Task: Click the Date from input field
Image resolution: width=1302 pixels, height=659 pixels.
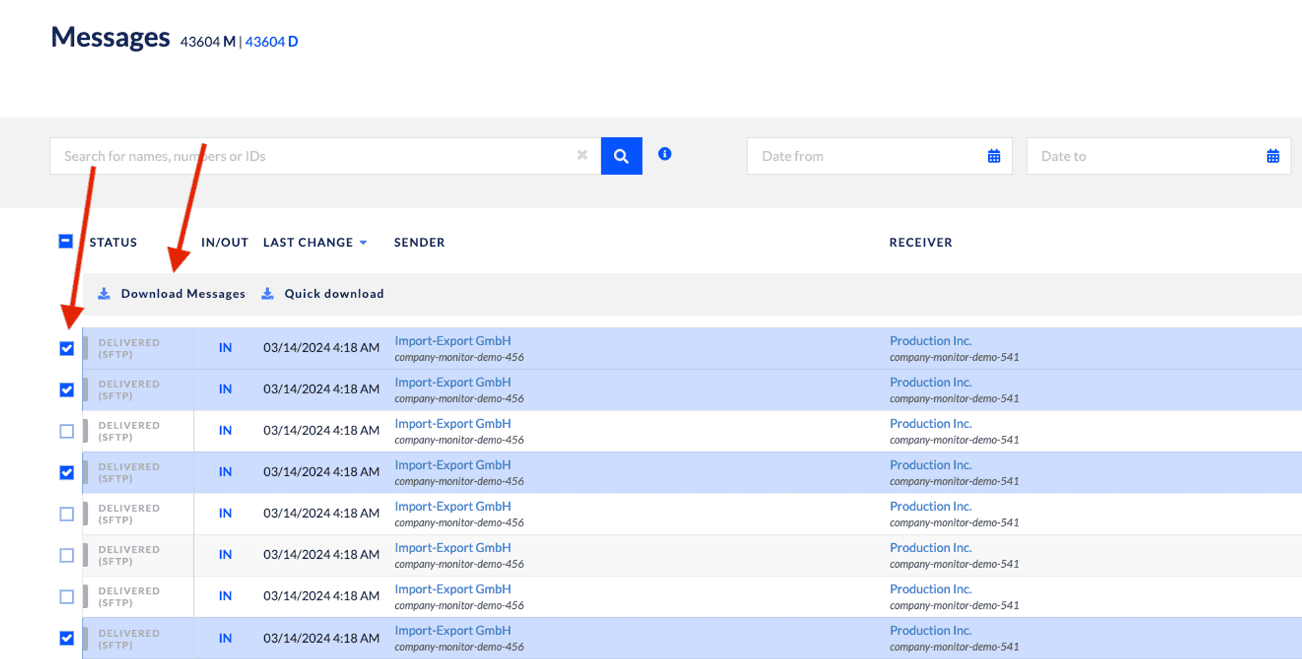Action: 866,156
